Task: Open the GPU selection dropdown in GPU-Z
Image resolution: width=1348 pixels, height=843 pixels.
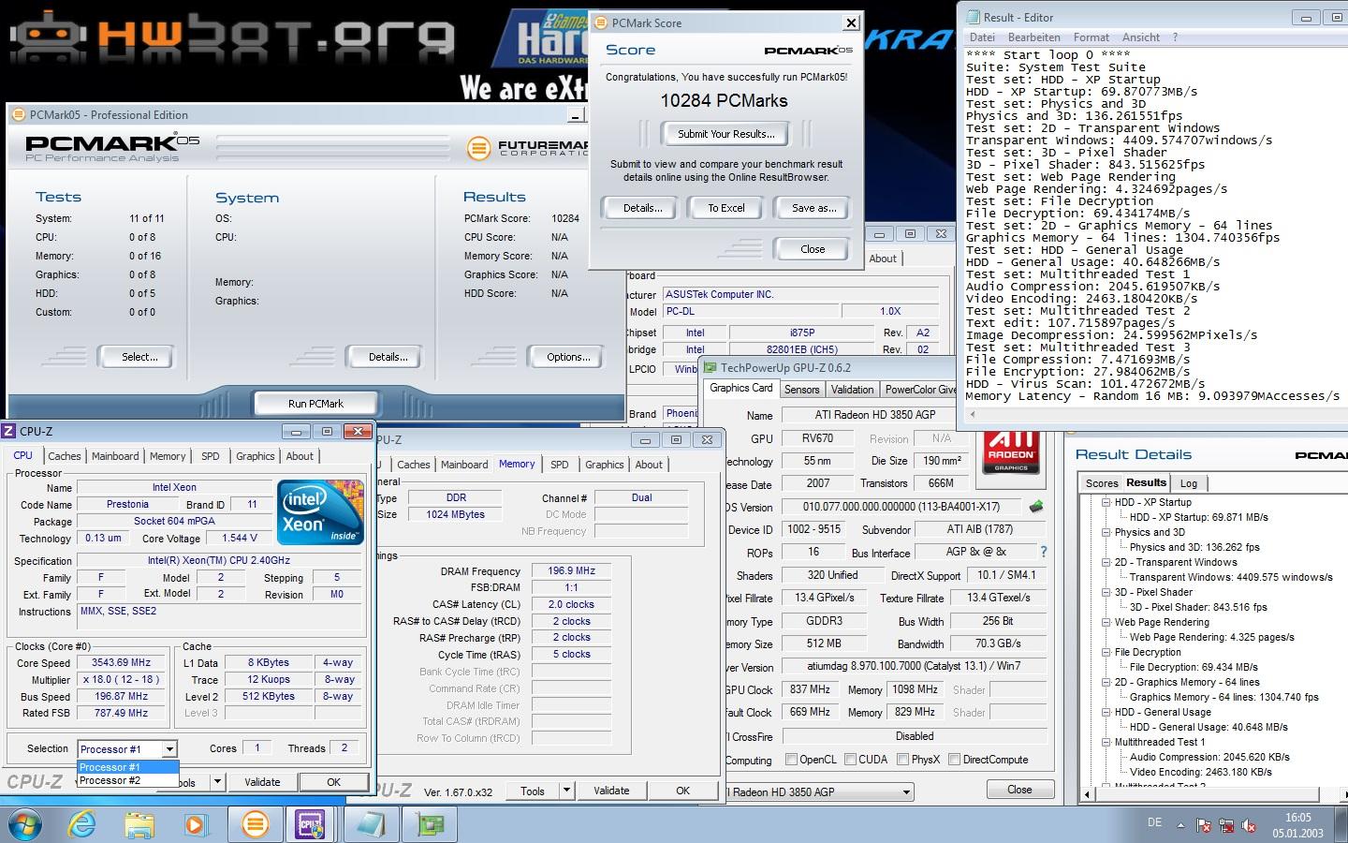Action: click(x=905, y=792)
